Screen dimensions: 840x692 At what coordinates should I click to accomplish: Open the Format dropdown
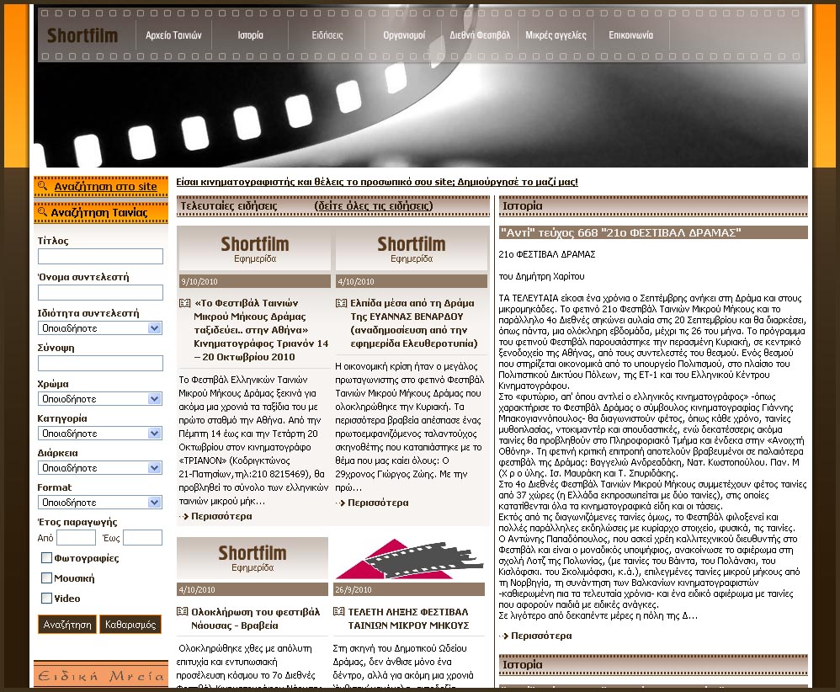[x=100, y=503]
